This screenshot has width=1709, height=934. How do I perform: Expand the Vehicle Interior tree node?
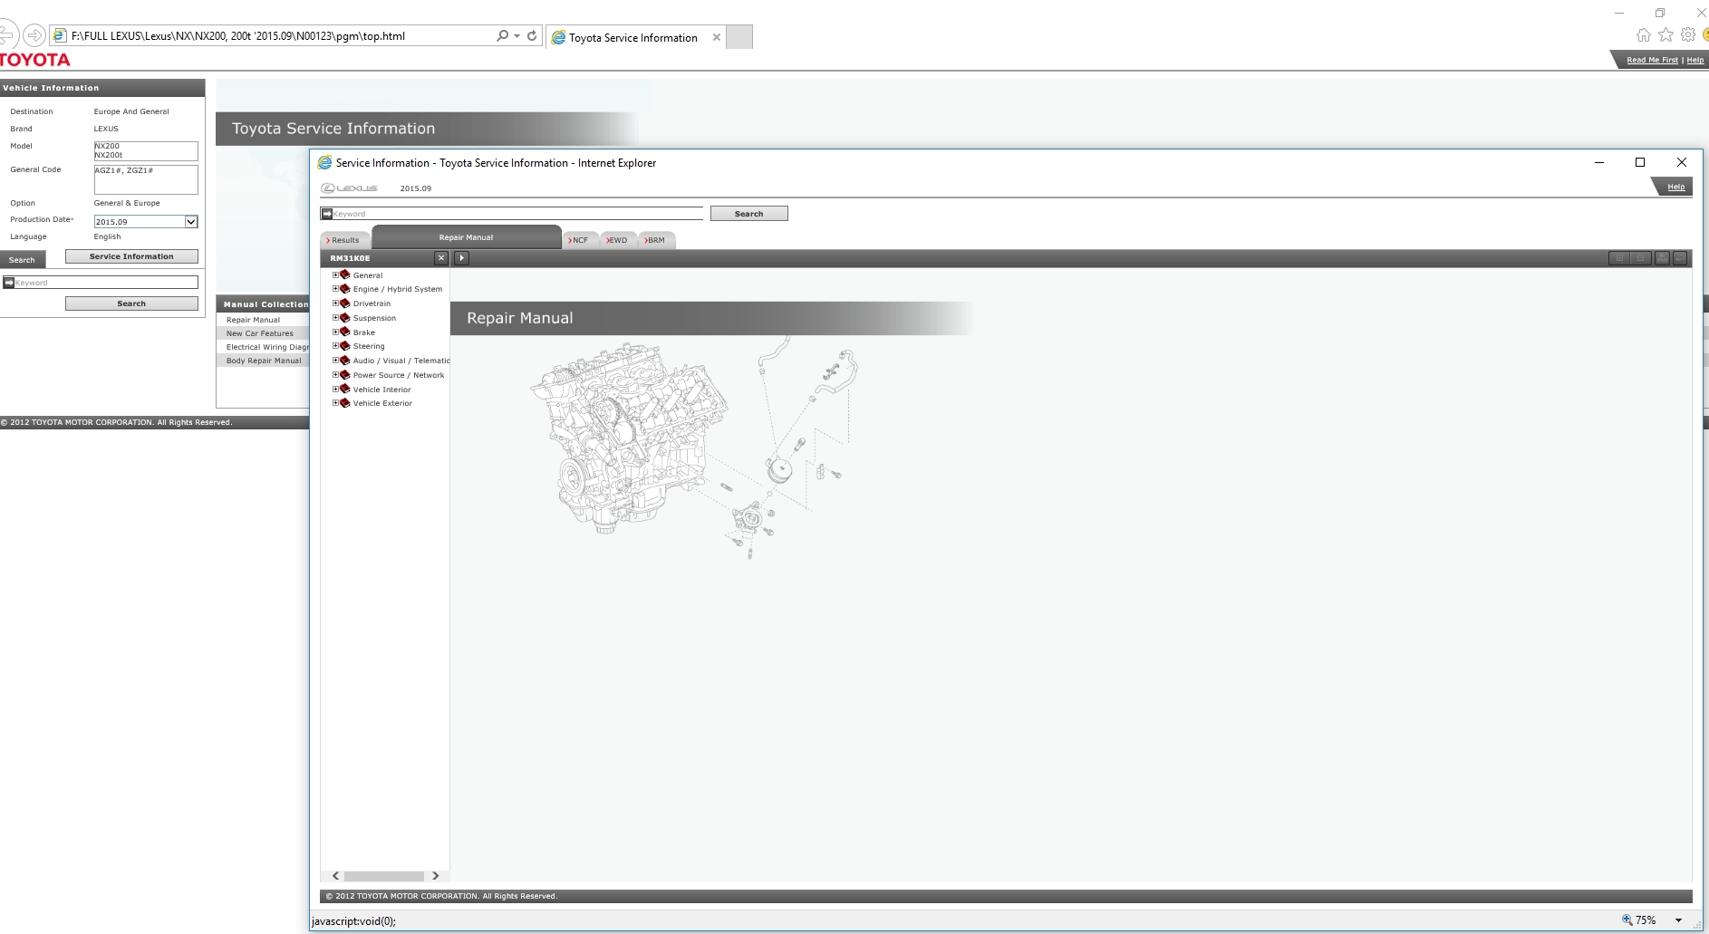coord(335,389)
